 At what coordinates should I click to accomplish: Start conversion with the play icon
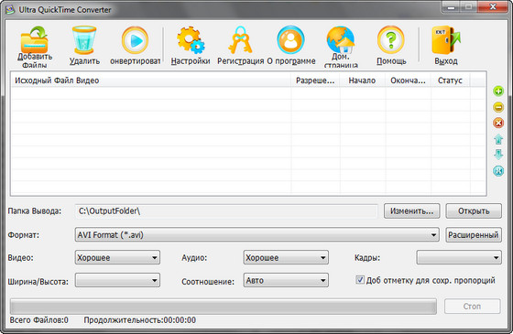[135, 40]
